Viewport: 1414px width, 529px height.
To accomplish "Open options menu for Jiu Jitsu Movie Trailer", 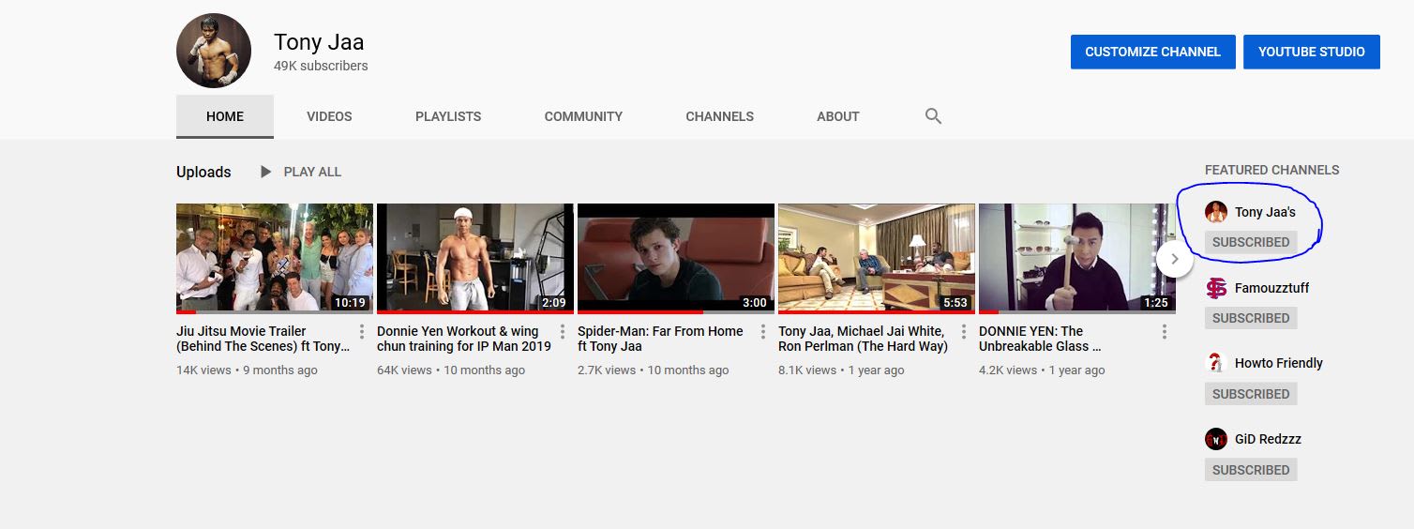I will tap(362, 331).
